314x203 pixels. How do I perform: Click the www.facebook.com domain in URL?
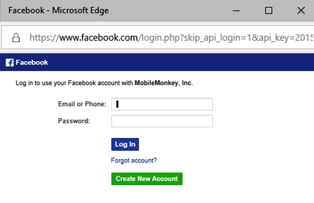tap(99, 38)
